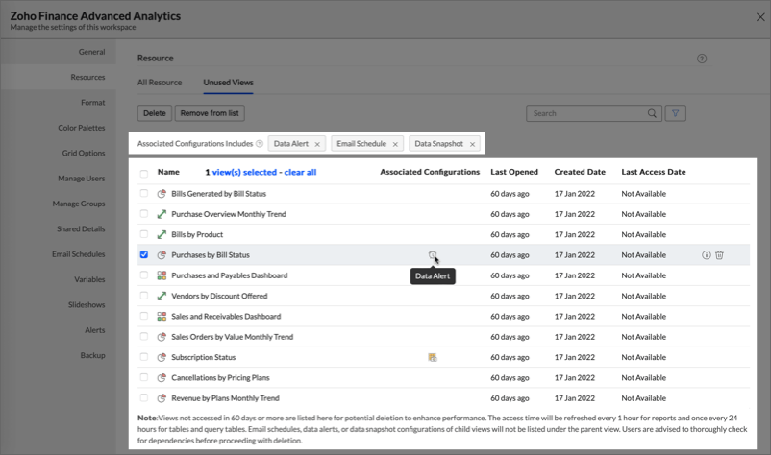Click the trend icon of Bills by Product
Viewport: 771px width, 455px height.
point(162,234)
